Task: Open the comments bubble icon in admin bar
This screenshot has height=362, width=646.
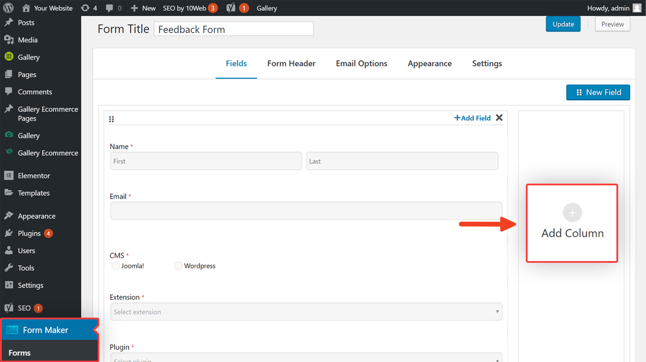Action: click(109, 8)
